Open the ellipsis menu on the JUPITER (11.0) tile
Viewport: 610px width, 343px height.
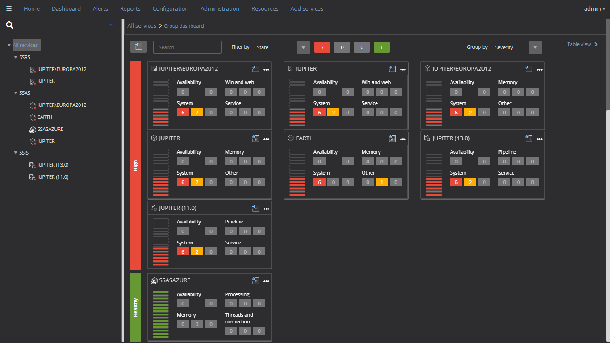[266, 208]
